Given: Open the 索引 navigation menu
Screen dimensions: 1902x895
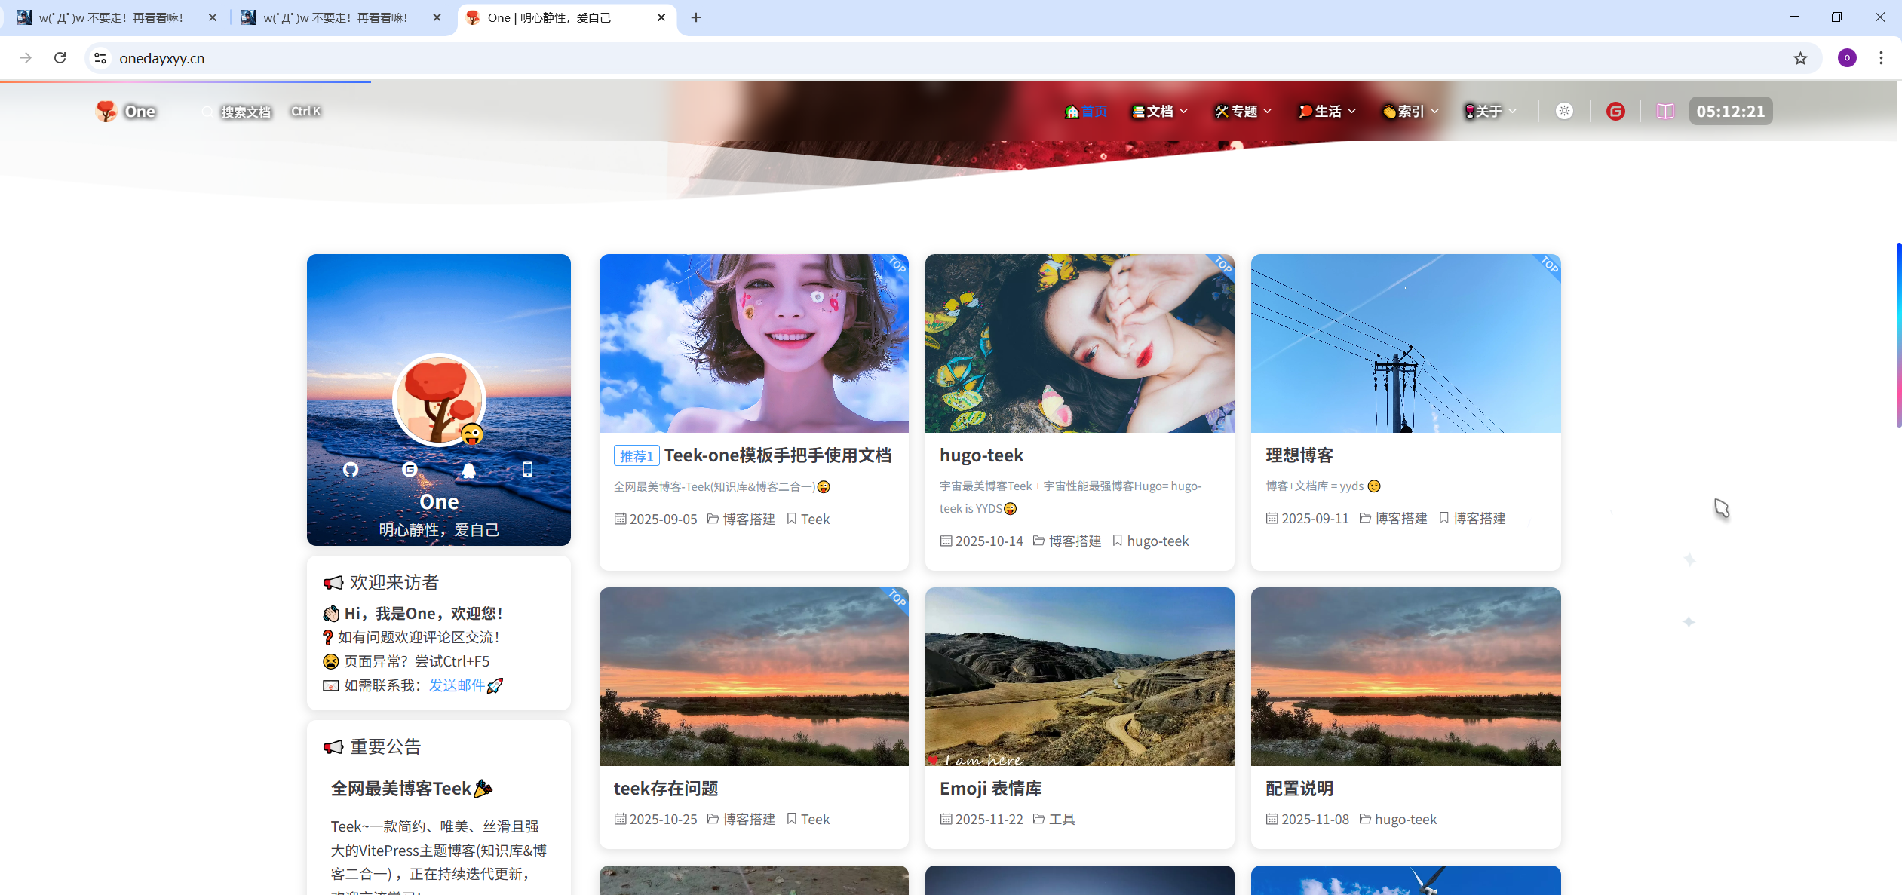Looking at the screenshot, I should click(x=1410, y=112).
